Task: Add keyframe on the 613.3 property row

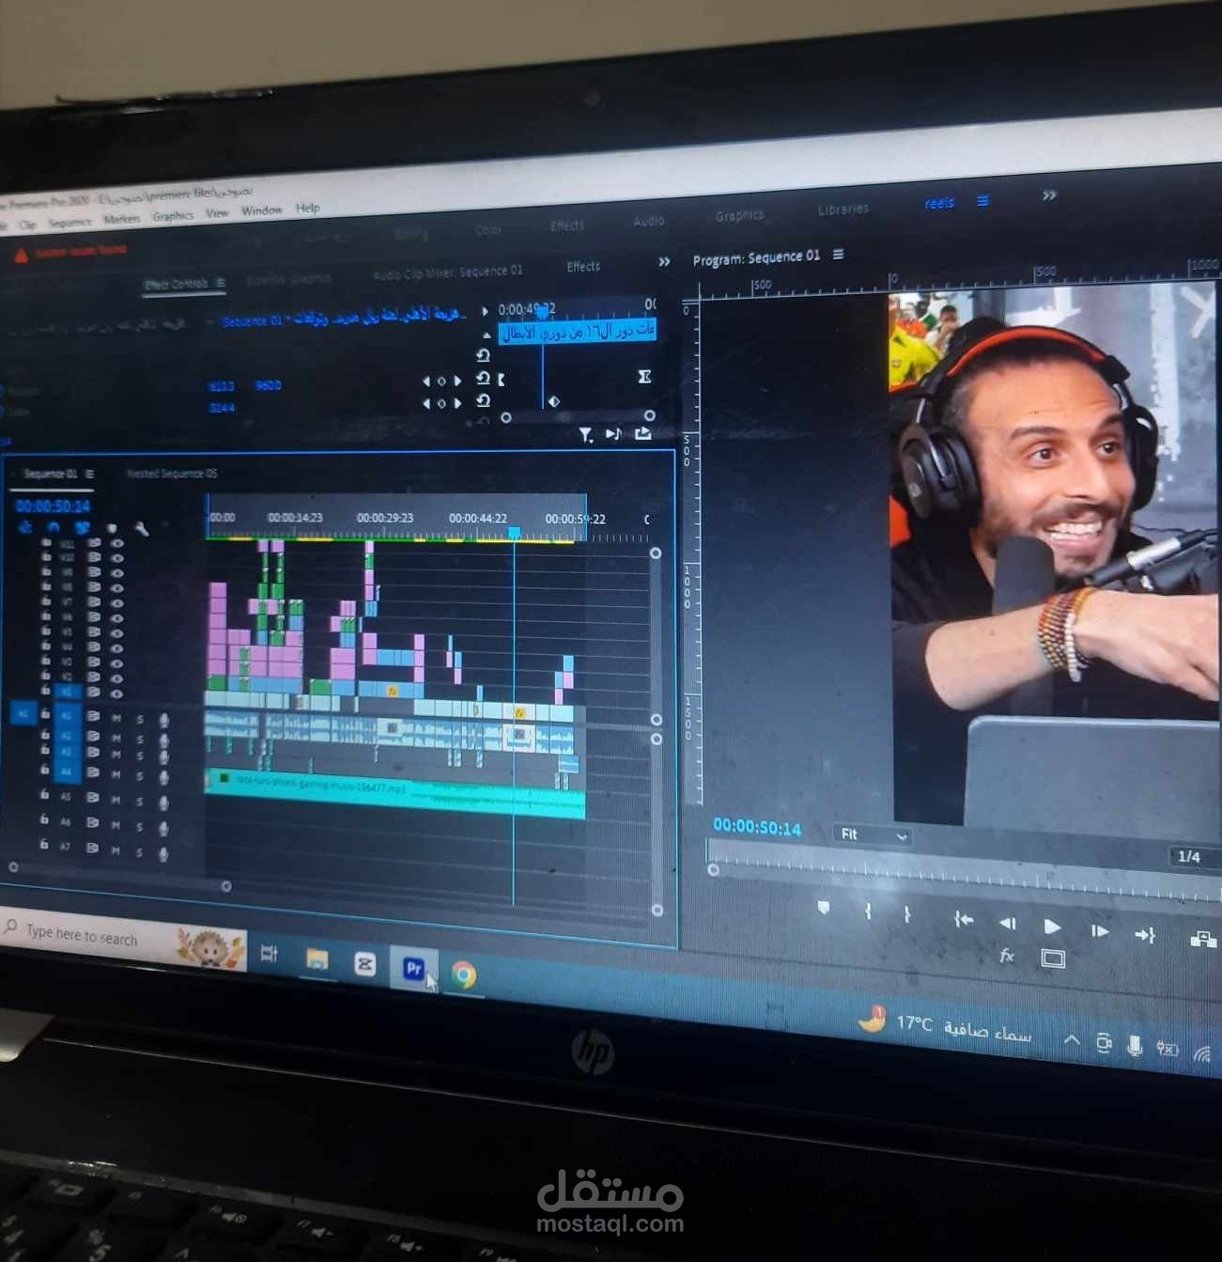Action: (x=441, y=382)
